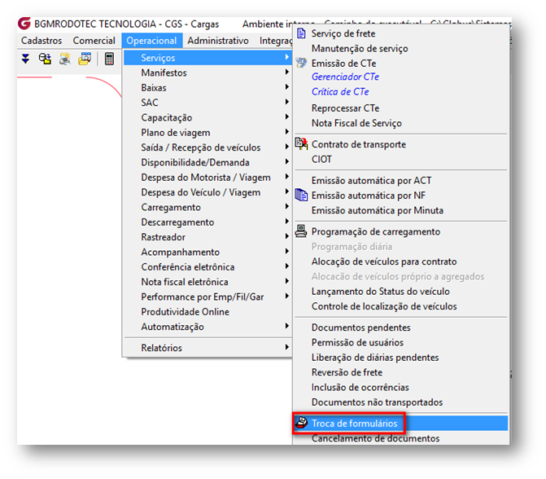Select Despesa do Veículo / Viagem
This screenshot has height=479, width=546.
[200, 192]
